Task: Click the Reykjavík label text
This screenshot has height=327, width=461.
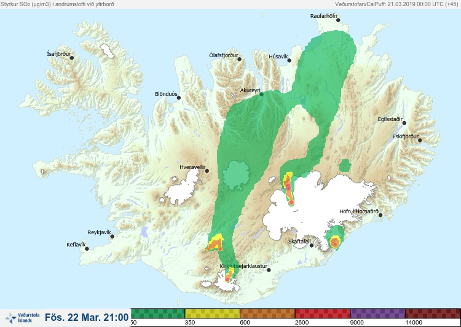Action: coord(99,232)
